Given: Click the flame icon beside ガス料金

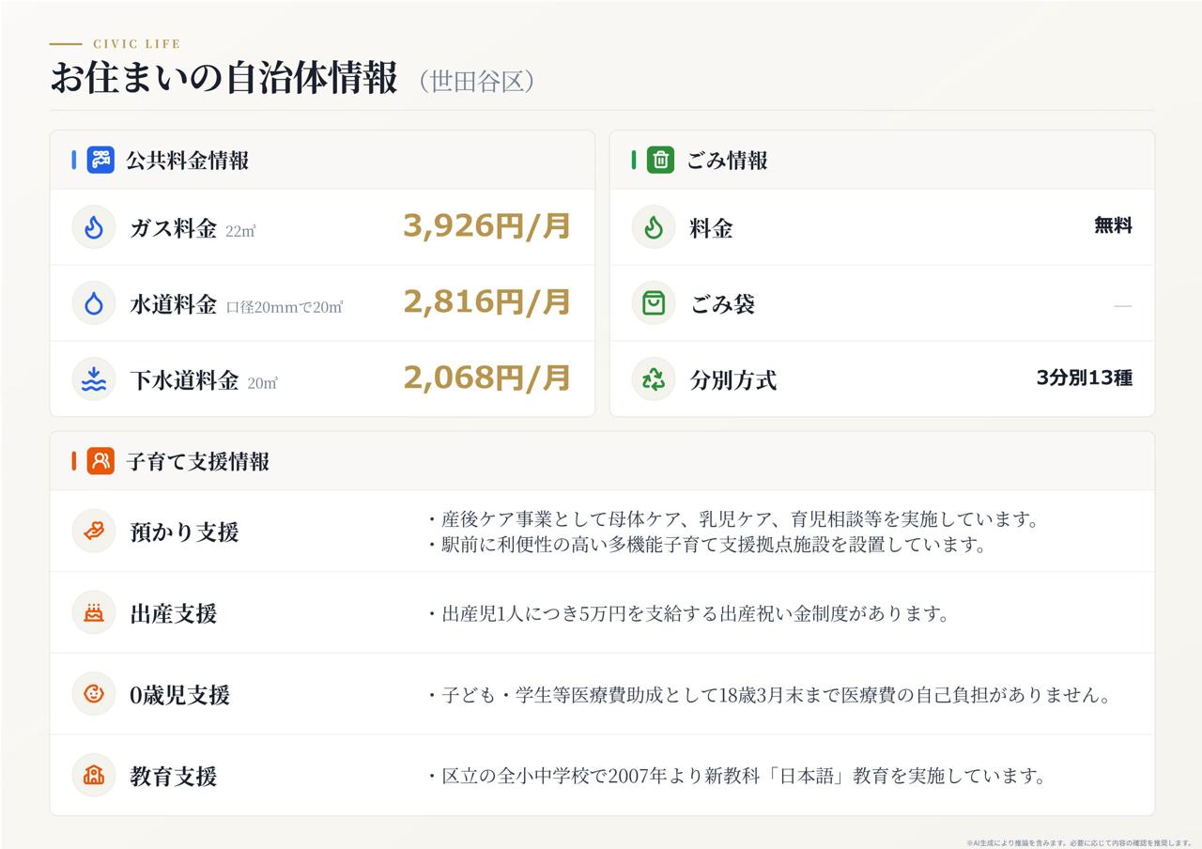Looking at the screenshot, I should tap(94, 227).
